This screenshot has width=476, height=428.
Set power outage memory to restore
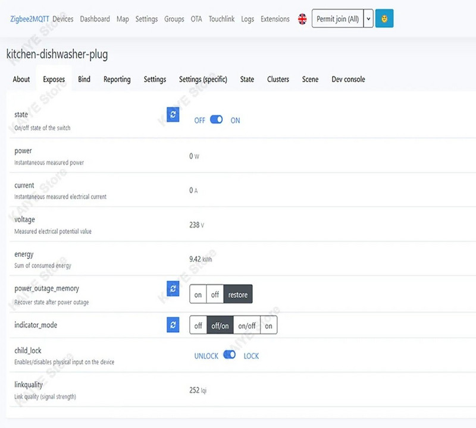click(238, 295)
